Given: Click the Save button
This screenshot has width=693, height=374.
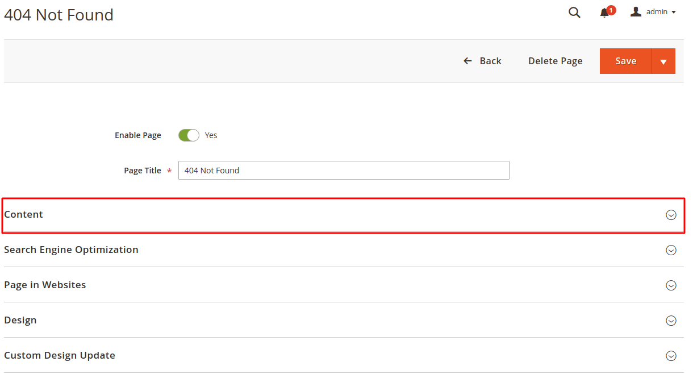Looking at the screenshot, I should tap(625, 61).
